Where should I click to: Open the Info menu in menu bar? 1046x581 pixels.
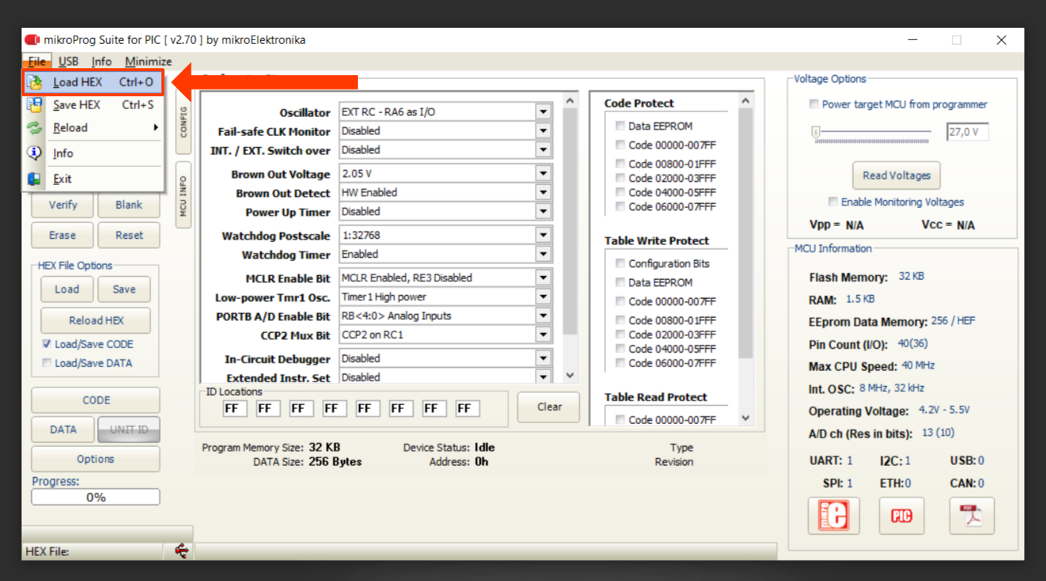[101, 61]
